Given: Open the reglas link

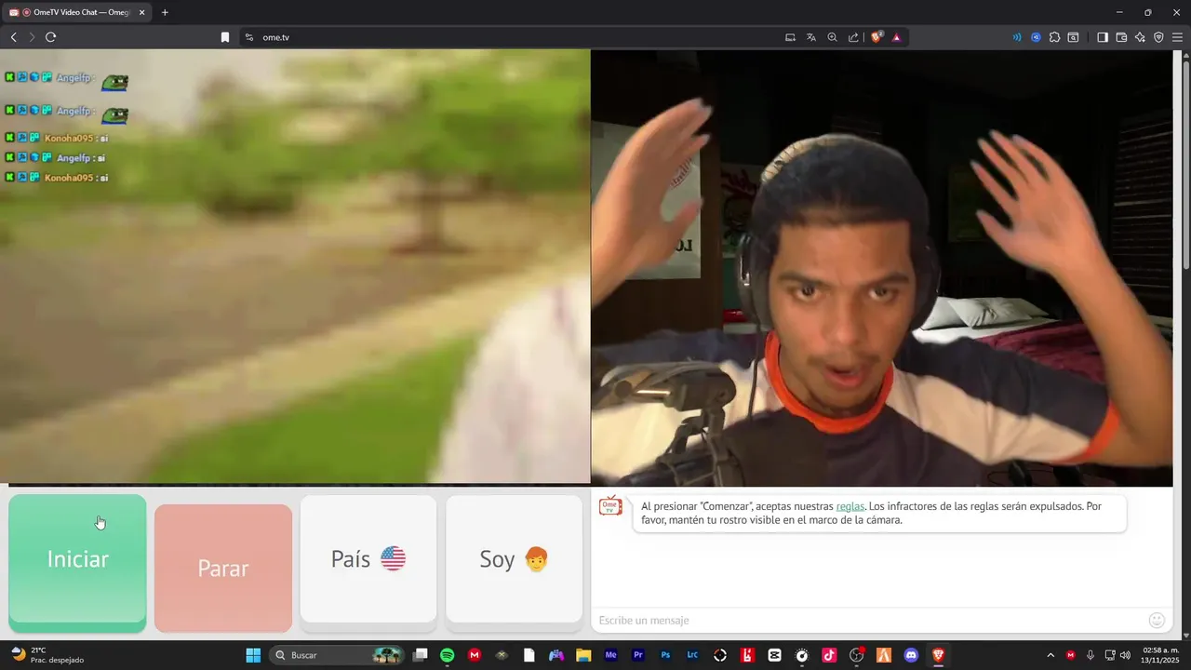Looking at the screenshot, I should pos(850,506).
